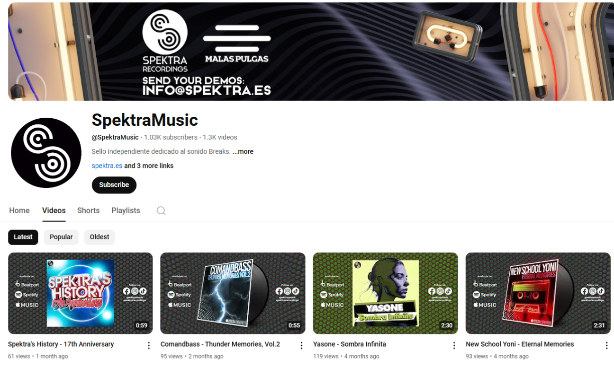614x367 pixels.
Task: Switch to the Shorts tab
Action: 89,210
